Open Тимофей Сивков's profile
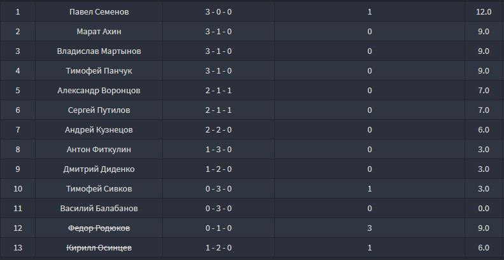 [x=99, y=189]
